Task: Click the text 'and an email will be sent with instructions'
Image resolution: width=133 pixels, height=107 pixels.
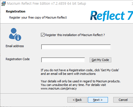Action: click(x=68, y=74)
